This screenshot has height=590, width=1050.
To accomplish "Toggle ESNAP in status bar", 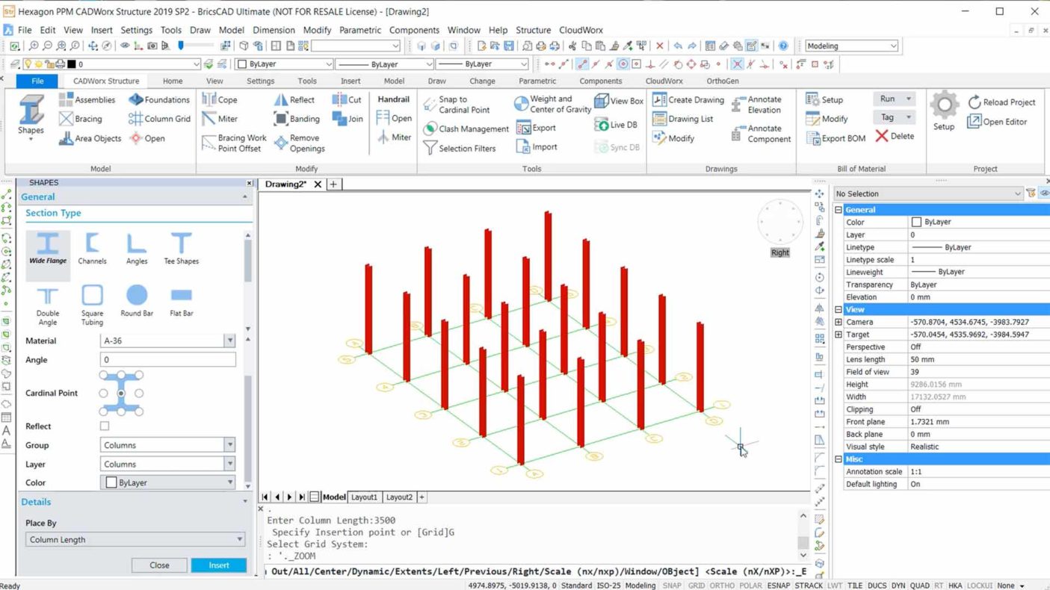I will coord(778,586).
